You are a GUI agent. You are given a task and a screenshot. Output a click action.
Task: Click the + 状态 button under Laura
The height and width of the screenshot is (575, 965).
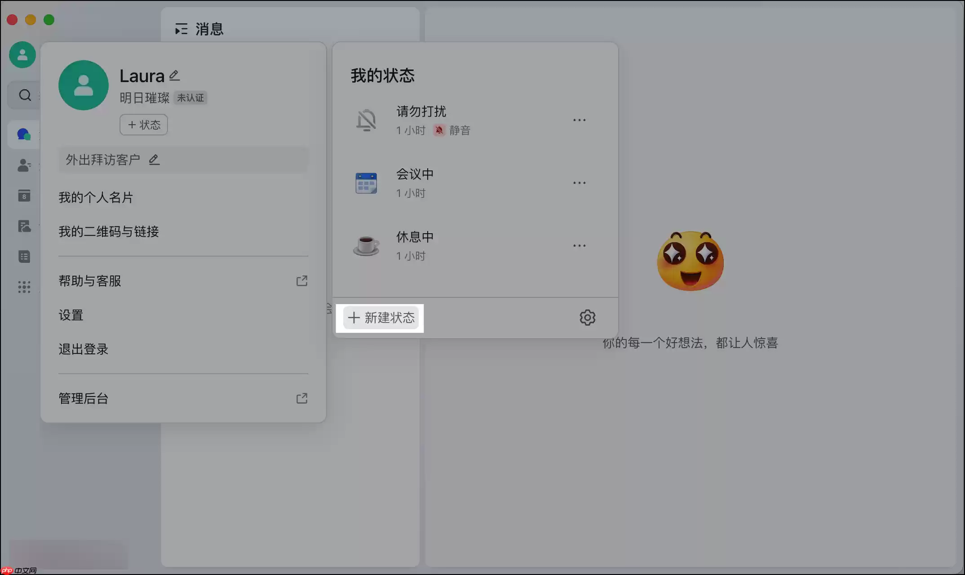tap(143, 125)
